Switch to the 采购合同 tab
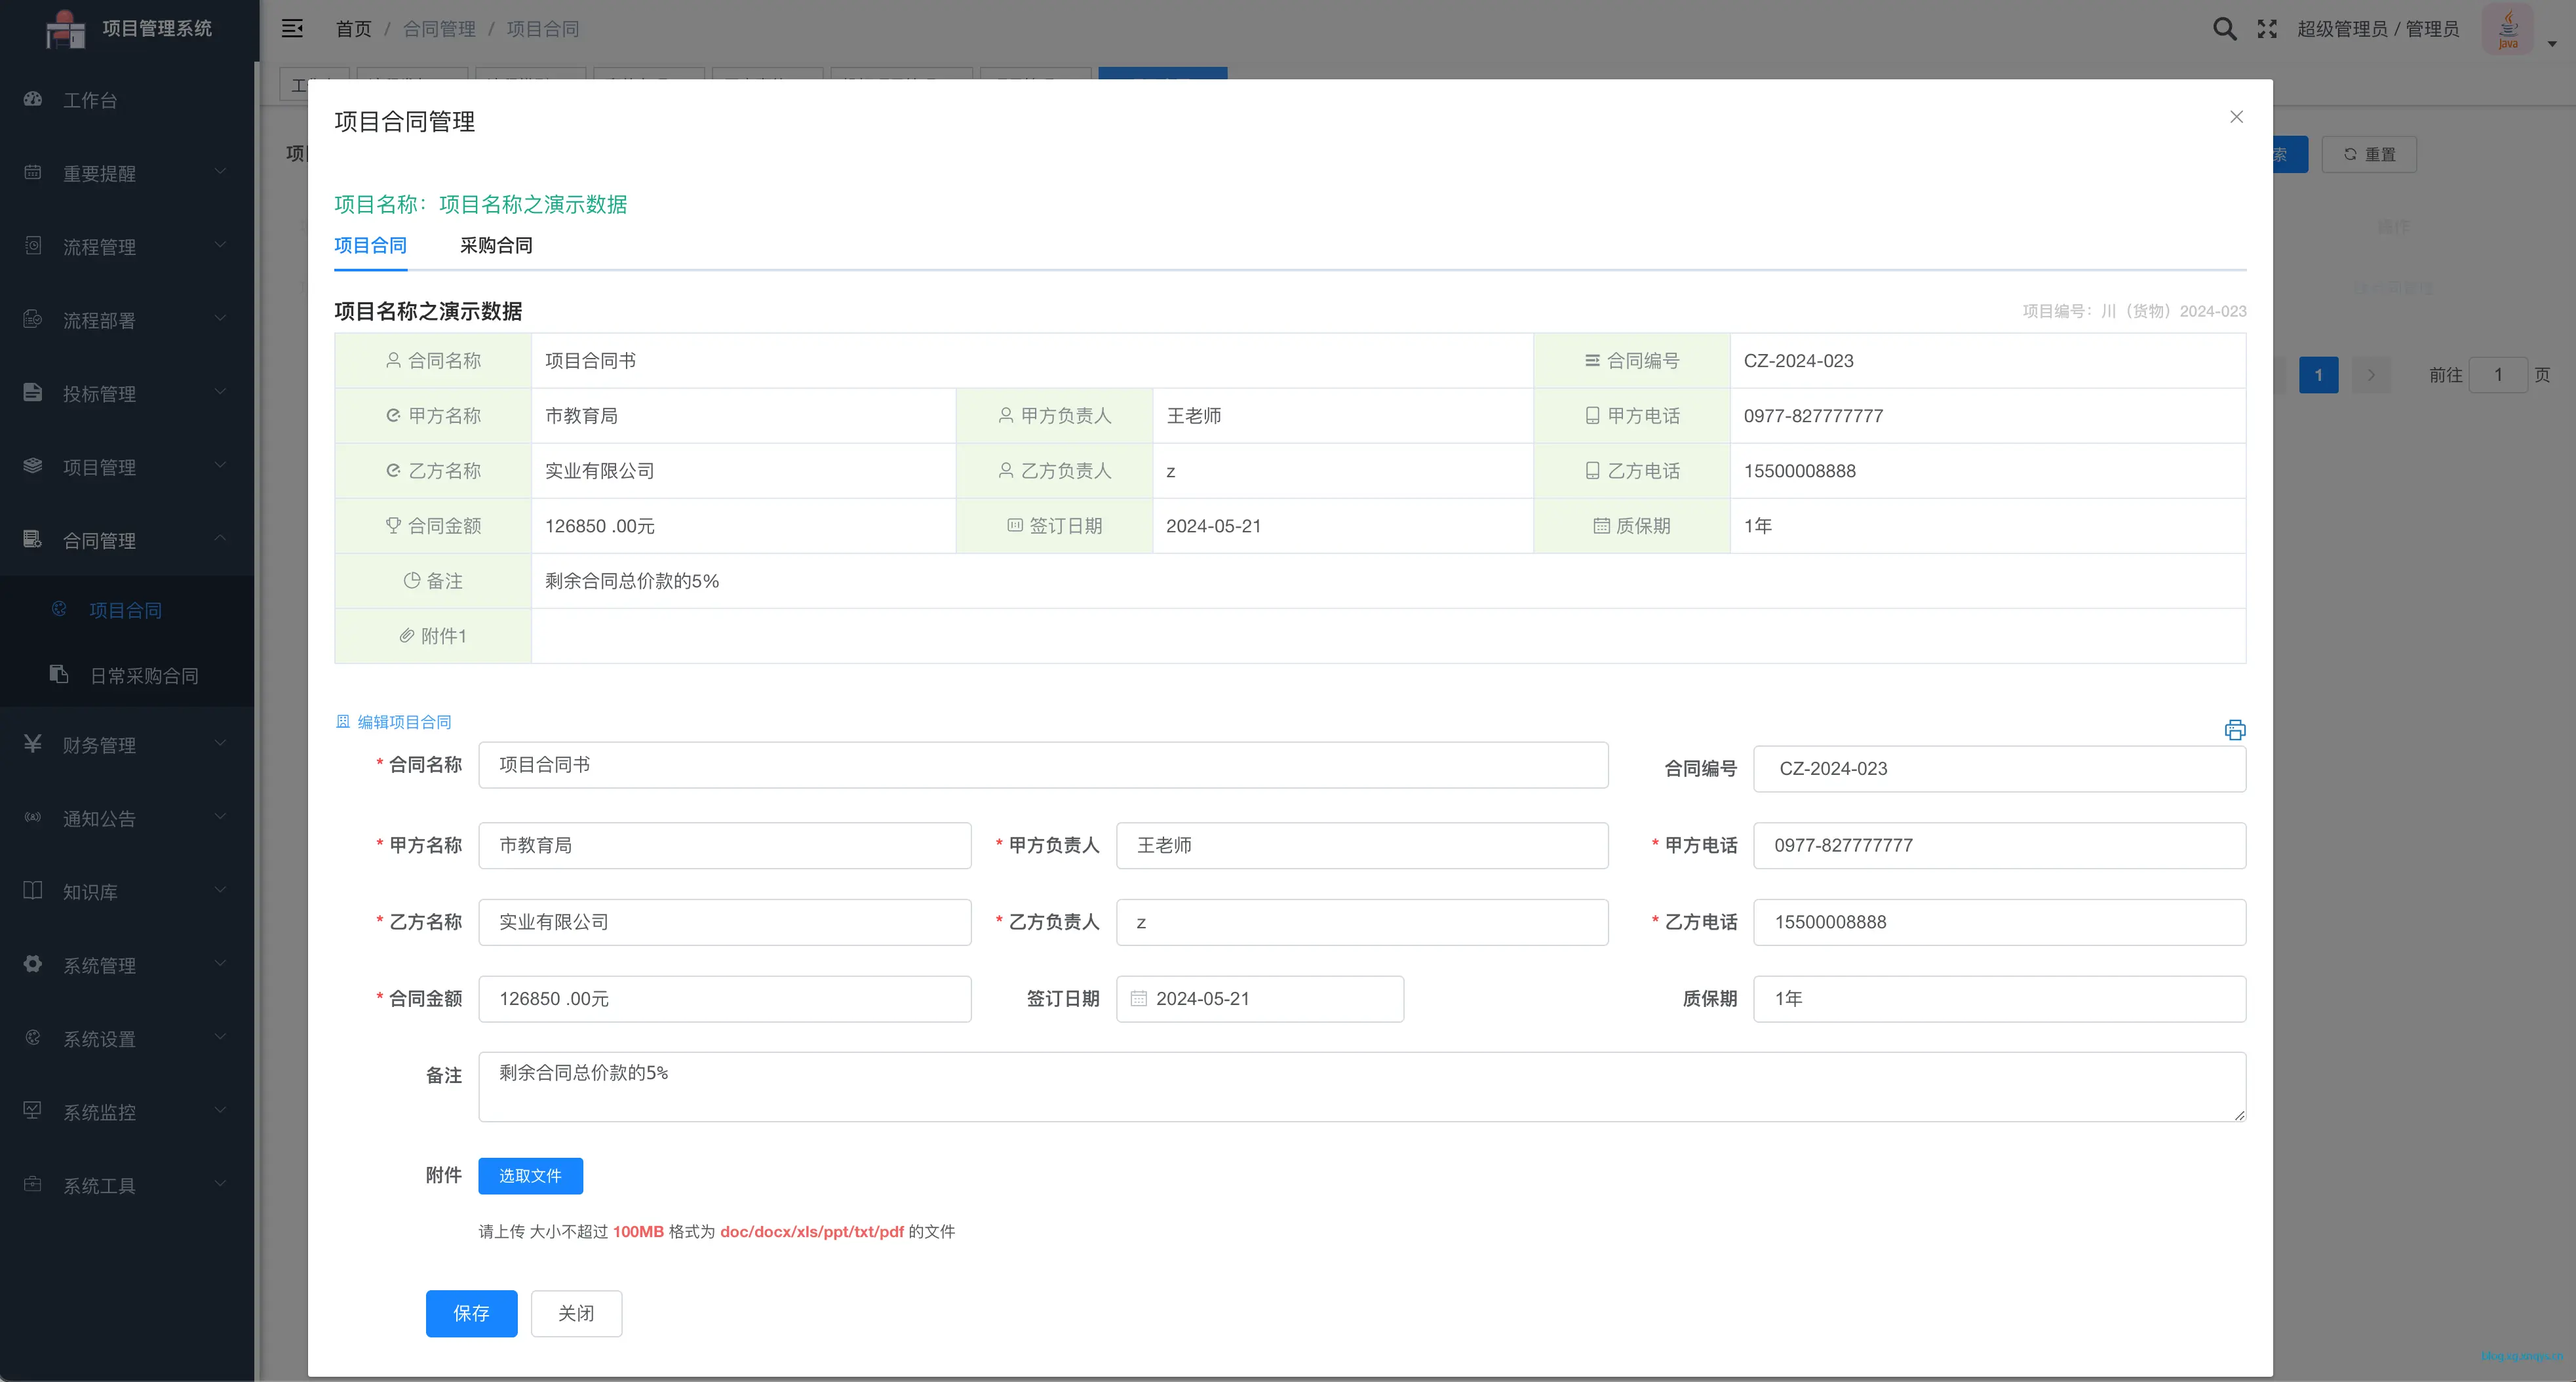 click(x=496, y=245)
